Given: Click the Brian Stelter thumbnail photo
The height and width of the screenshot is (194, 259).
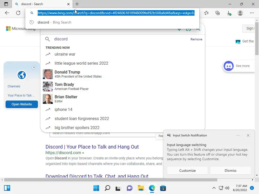Looking at the screenshot, I should (48, 99).
